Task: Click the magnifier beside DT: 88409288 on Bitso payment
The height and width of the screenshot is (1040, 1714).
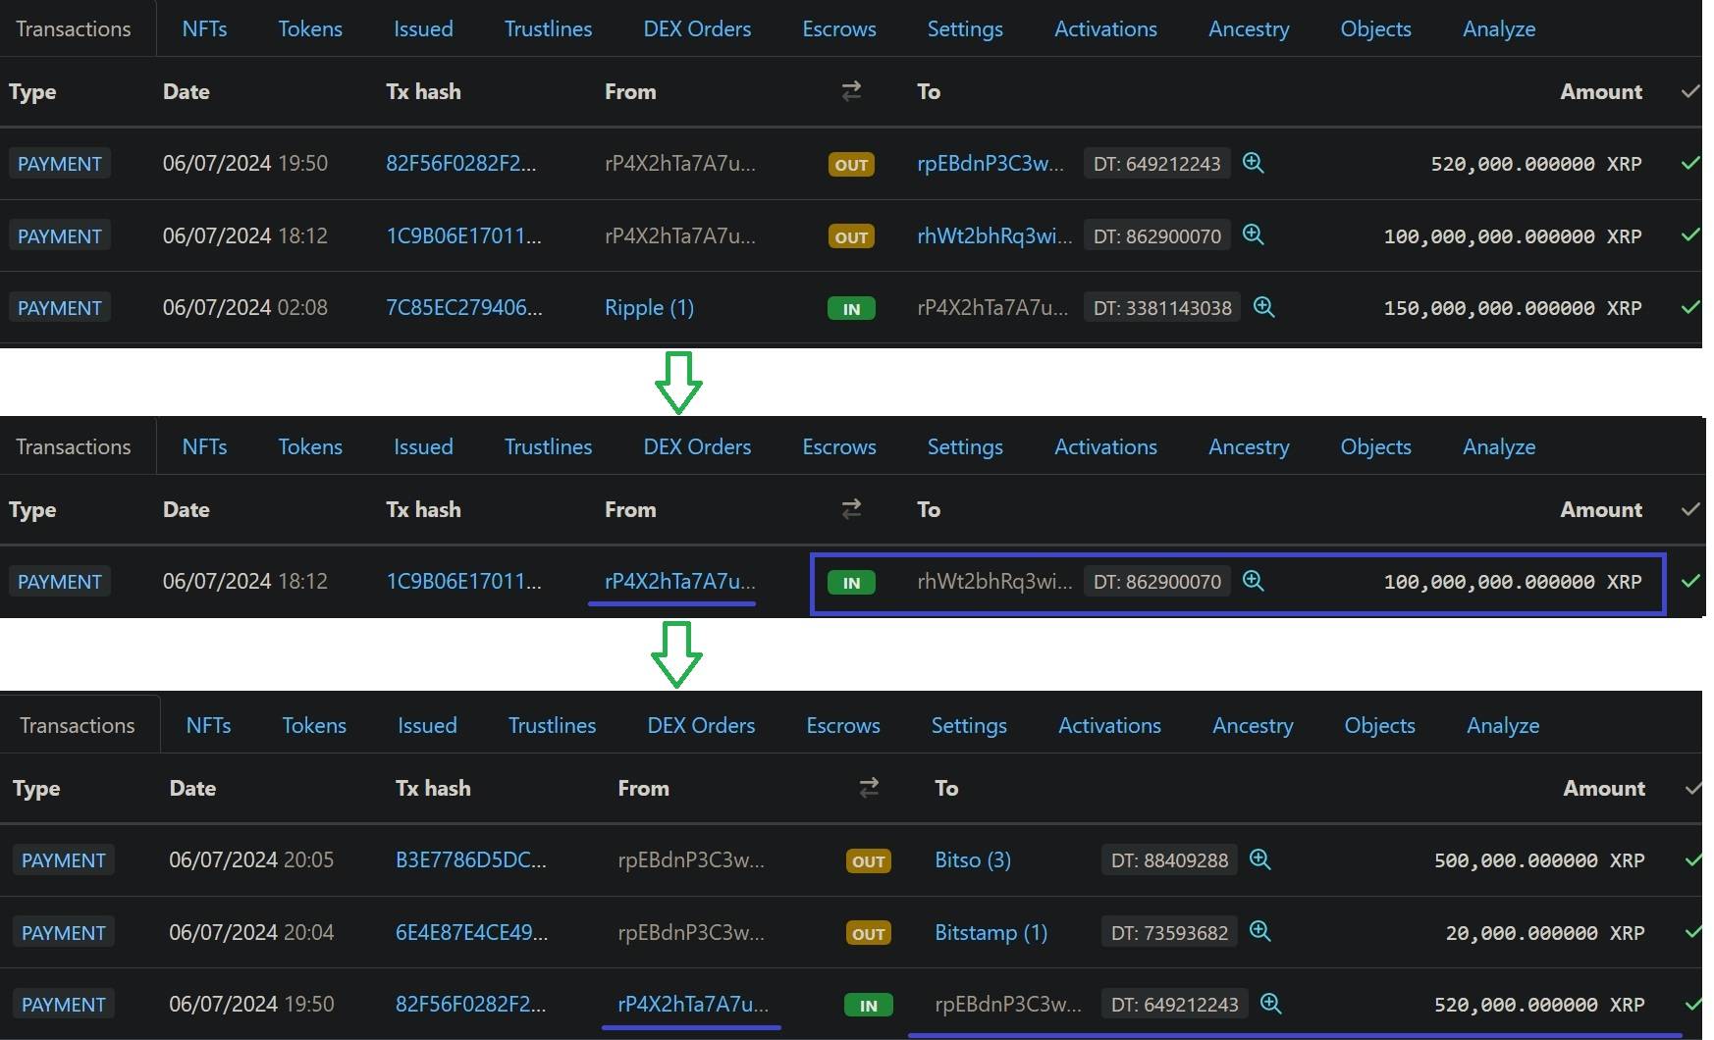Action: [x=1260, y=859]
